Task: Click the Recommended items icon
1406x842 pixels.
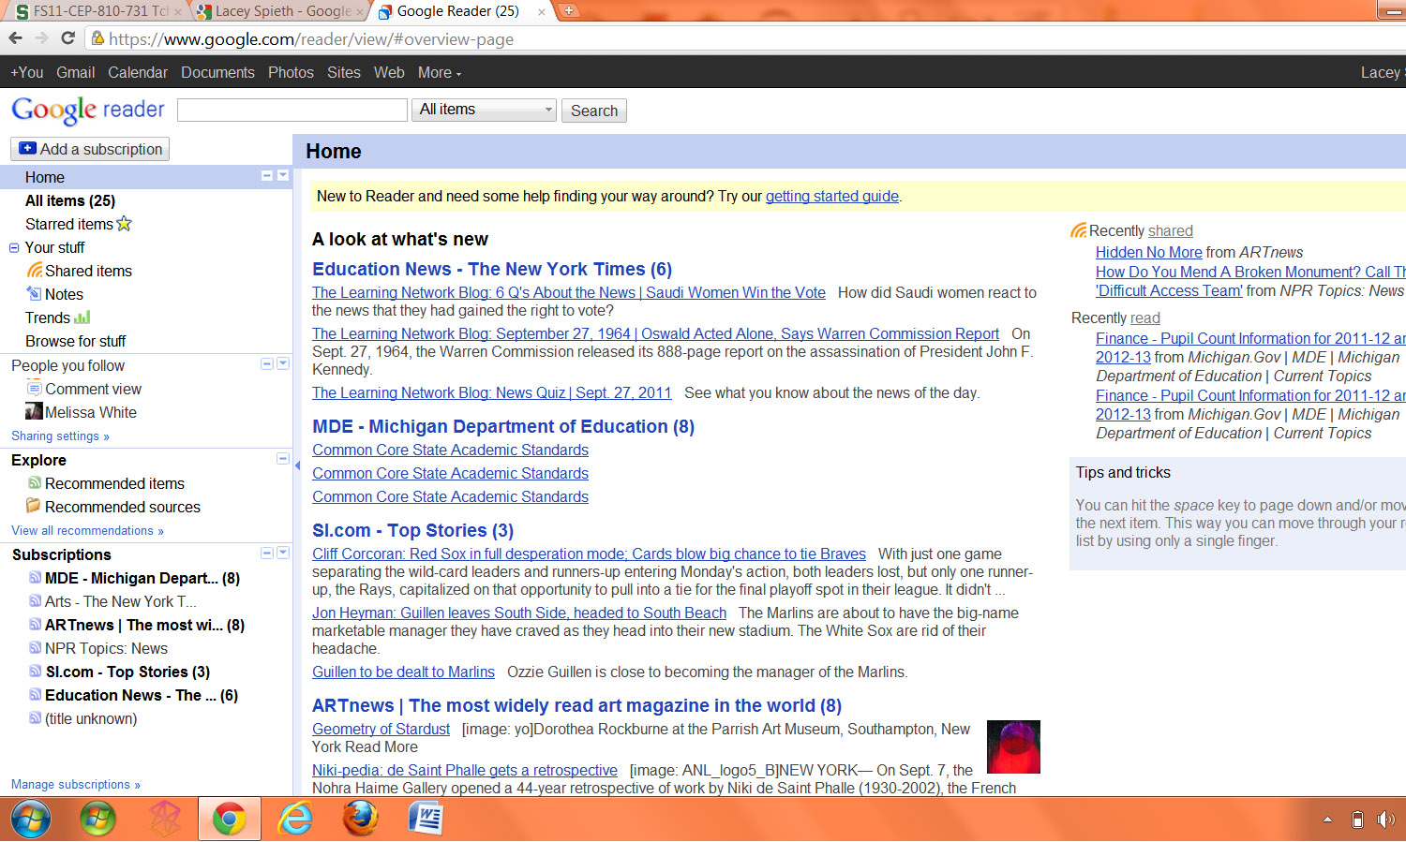Action: tap(35, 483)
